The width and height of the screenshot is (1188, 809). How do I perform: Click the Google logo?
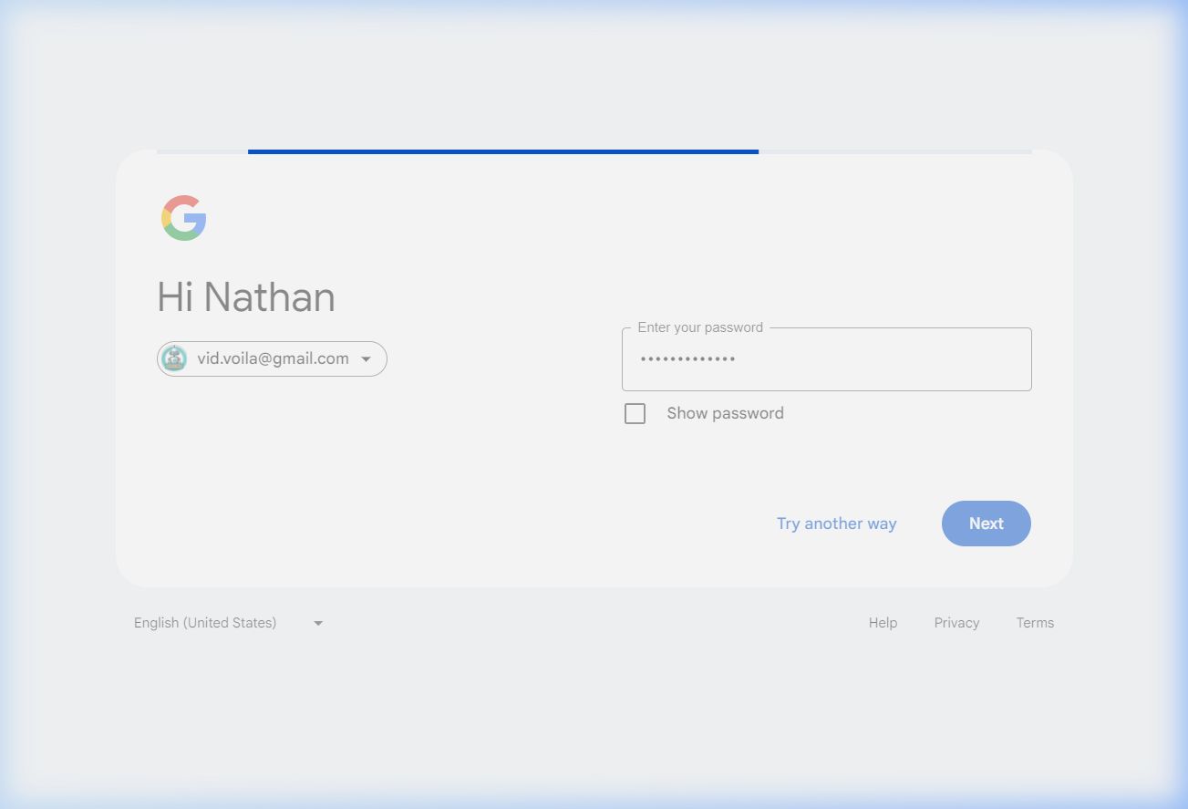click(x=184, y=219)
